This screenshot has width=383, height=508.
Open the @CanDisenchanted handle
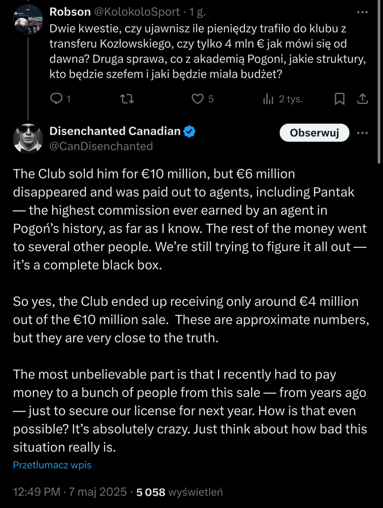101,146
